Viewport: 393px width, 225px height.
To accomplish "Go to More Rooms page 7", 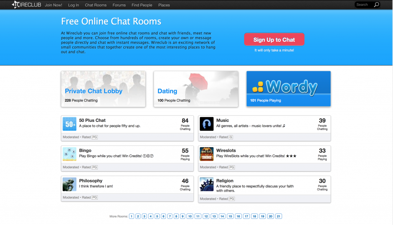I will point(170,216).
